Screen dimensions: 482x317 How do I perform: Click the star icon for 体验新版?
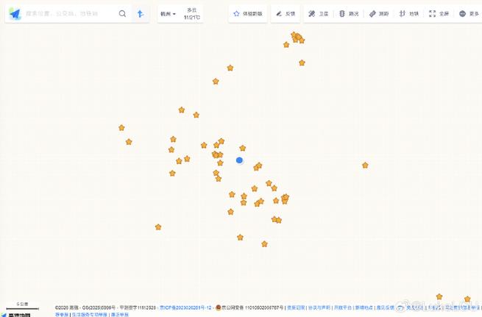pyautogui.click(x=236, y=13)
